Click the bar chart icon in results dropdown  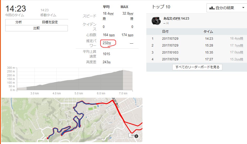(212, 8)
